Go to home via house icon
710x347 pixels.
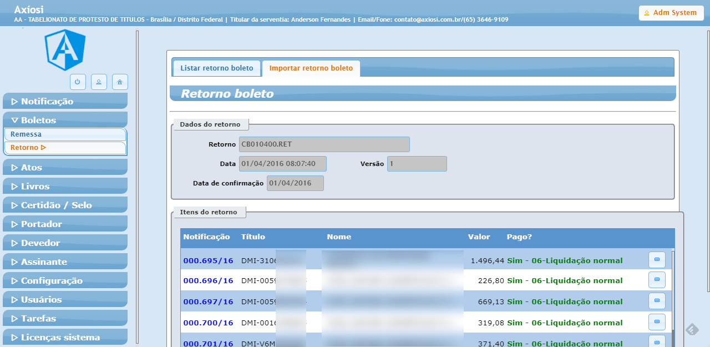point(120,82)
